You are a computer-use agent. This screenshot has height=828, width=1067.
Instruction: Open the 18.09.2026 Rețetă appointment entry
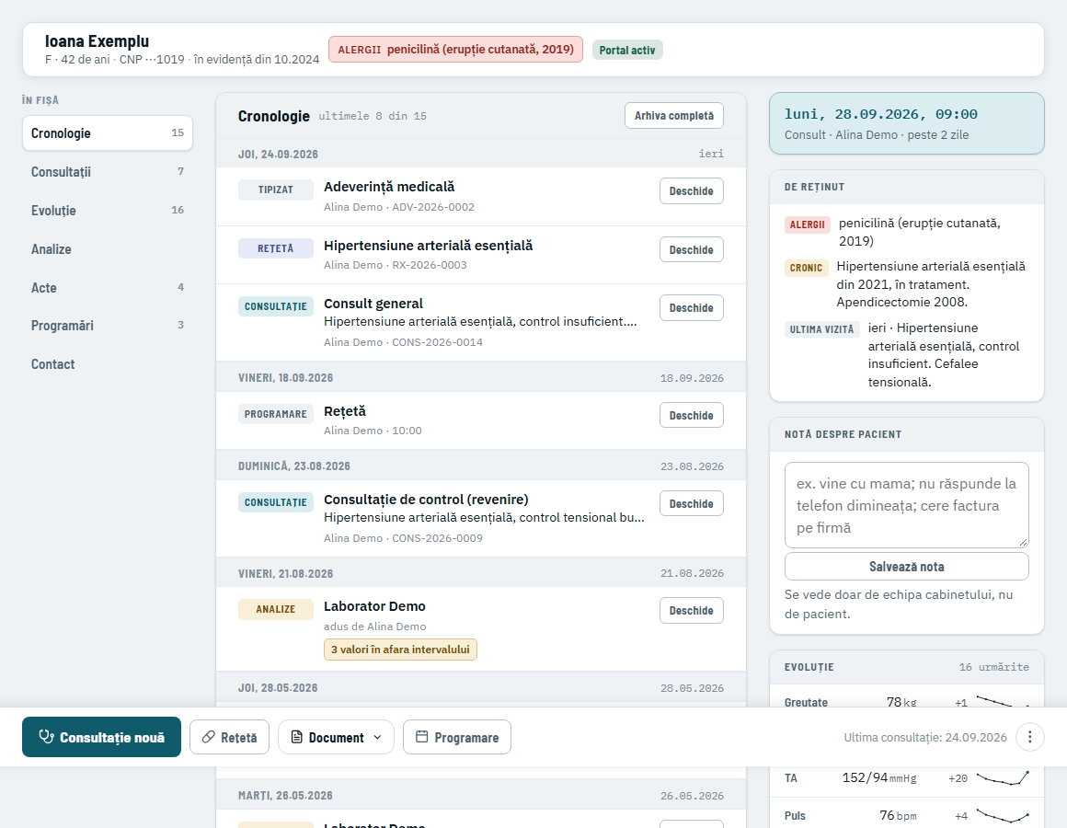(692, 416)
